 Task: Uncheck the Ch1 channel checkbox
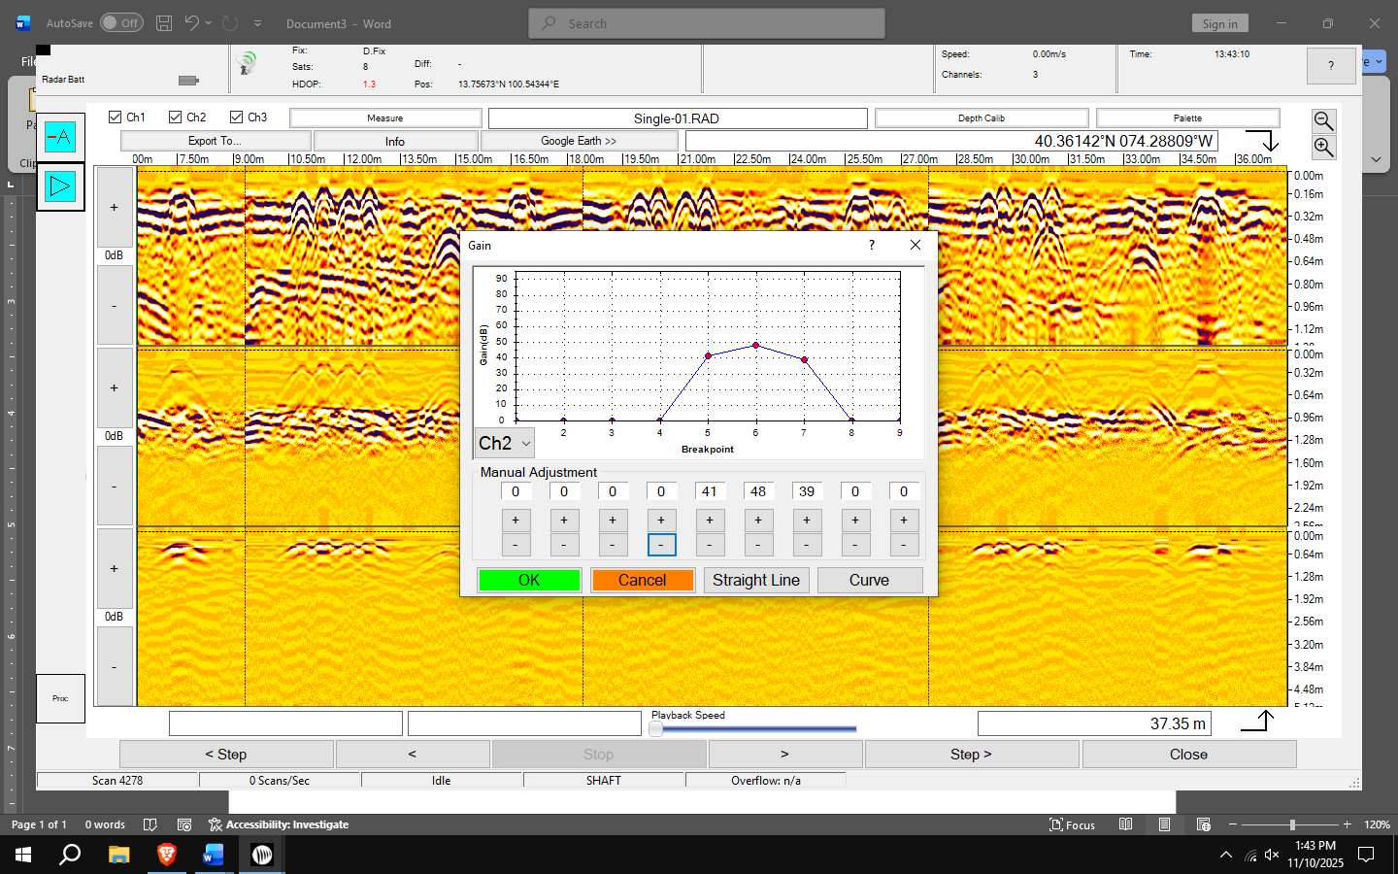click(x=116, y=118)
